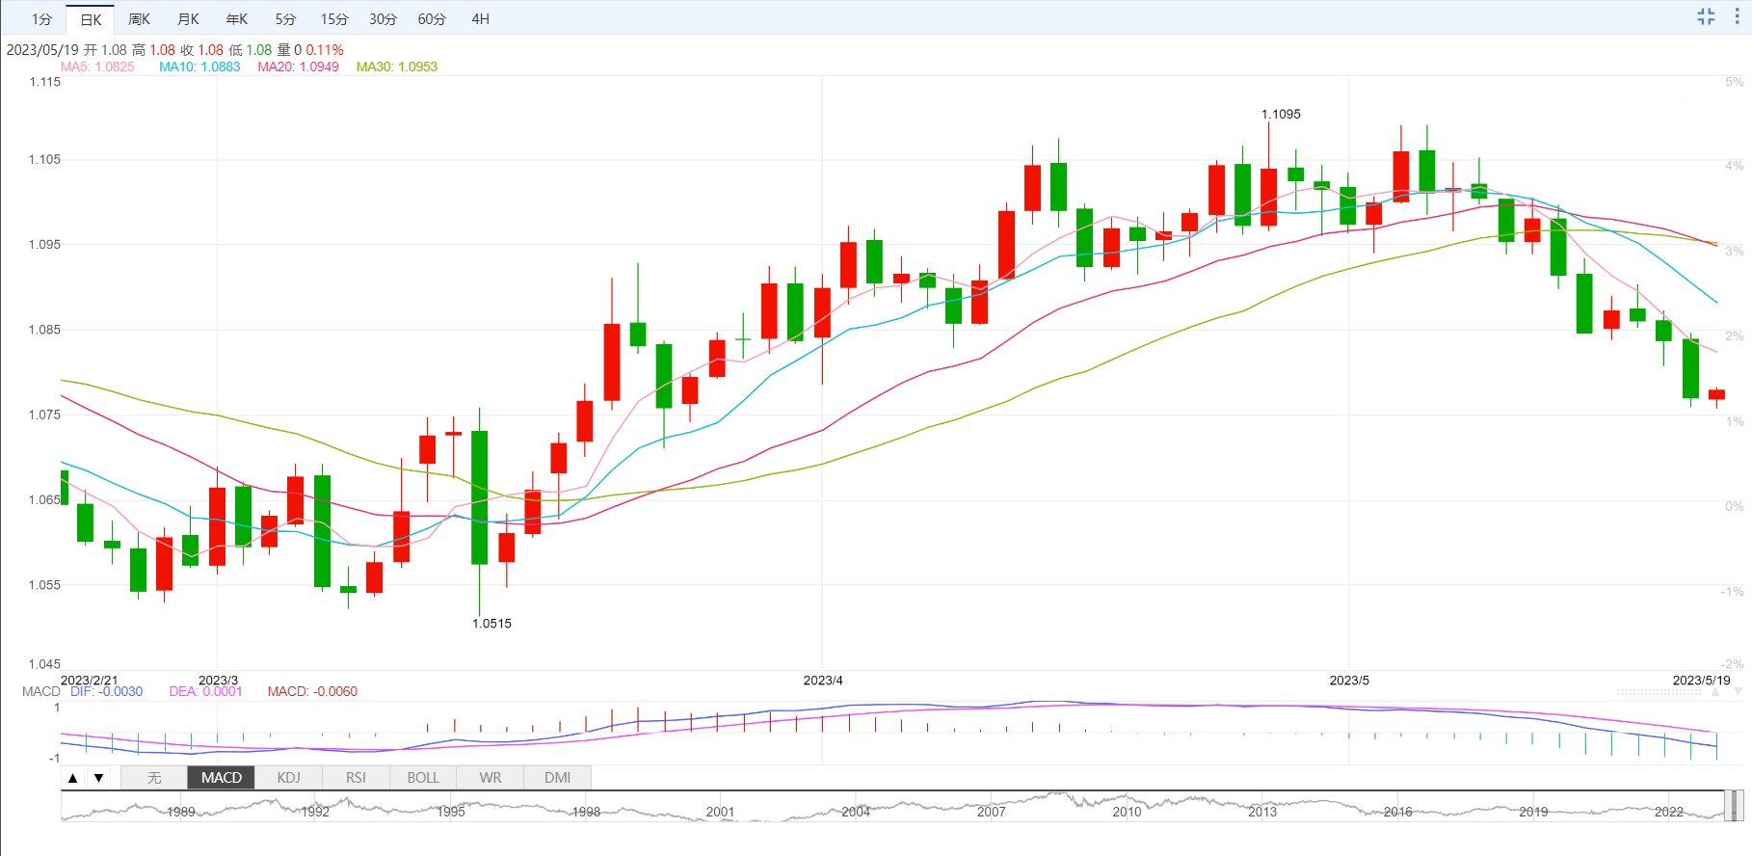Select the 1分 one-minute chart tab
Image resolution: width=1752 pixels, height=856 pixels.
coord(41,19)
